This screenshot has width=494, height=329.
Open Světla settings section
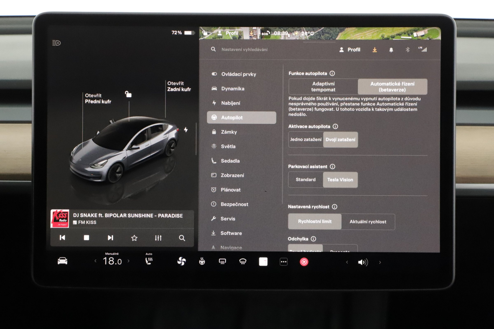241,147
